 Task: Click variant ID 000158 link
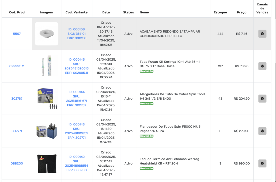(x=77, y=29)
